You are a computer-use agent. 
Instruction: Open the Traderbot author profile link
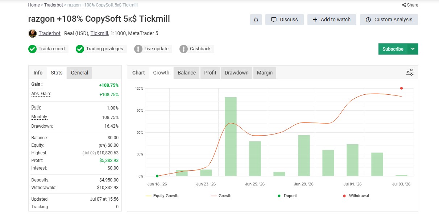click(50, 34)
